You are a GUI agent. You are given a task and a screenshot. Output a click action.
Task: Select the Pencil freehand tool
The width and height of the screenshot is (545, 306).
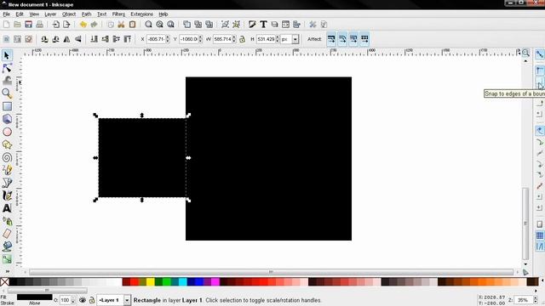7,170
